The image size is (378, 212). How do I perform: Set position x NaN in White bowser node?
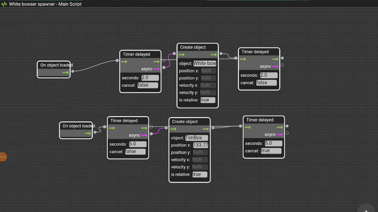point(208,71)
